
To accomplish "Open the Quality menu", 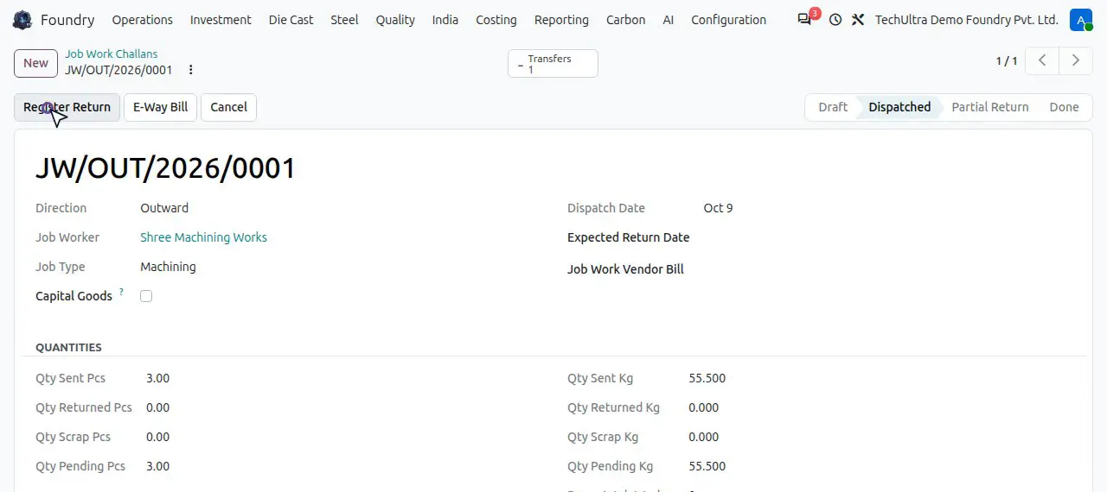I will point(395,20).
